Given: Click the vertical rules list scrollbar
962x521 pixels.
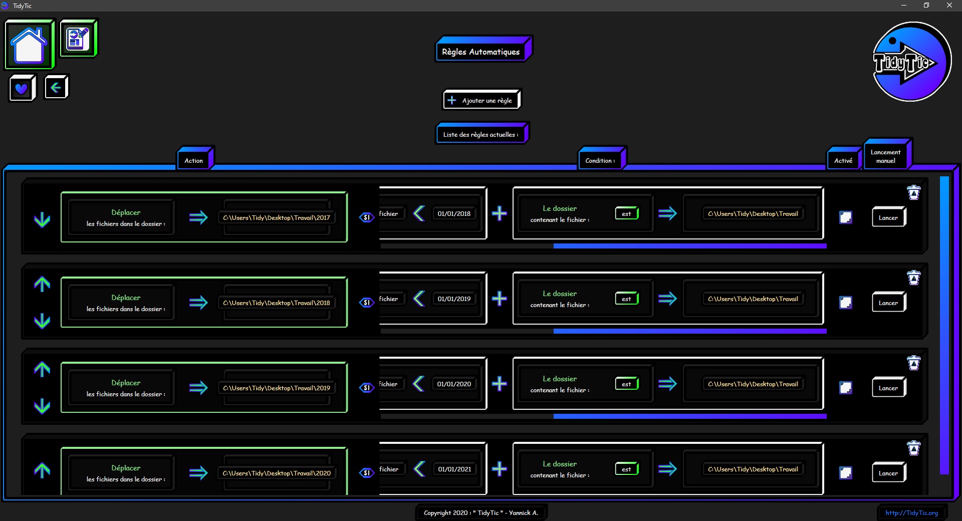Looking at the screenshot, I should click(944, 325).
